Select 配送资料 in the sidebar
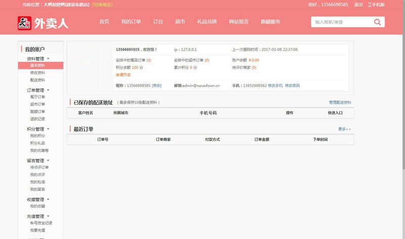The height and width of the screenshot is (239, 405). tap(37, 80)
